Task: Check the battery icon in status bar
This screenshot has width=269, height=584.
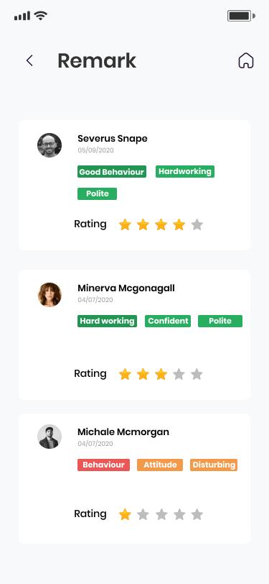Action: point(241,16)
